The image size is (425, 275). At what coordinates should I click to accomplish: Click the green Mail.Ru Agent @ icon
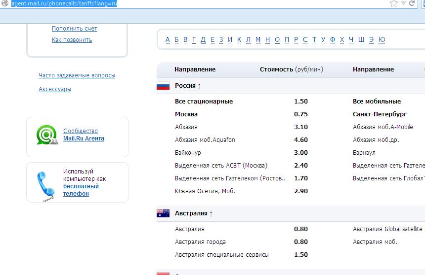click(47, 135)
